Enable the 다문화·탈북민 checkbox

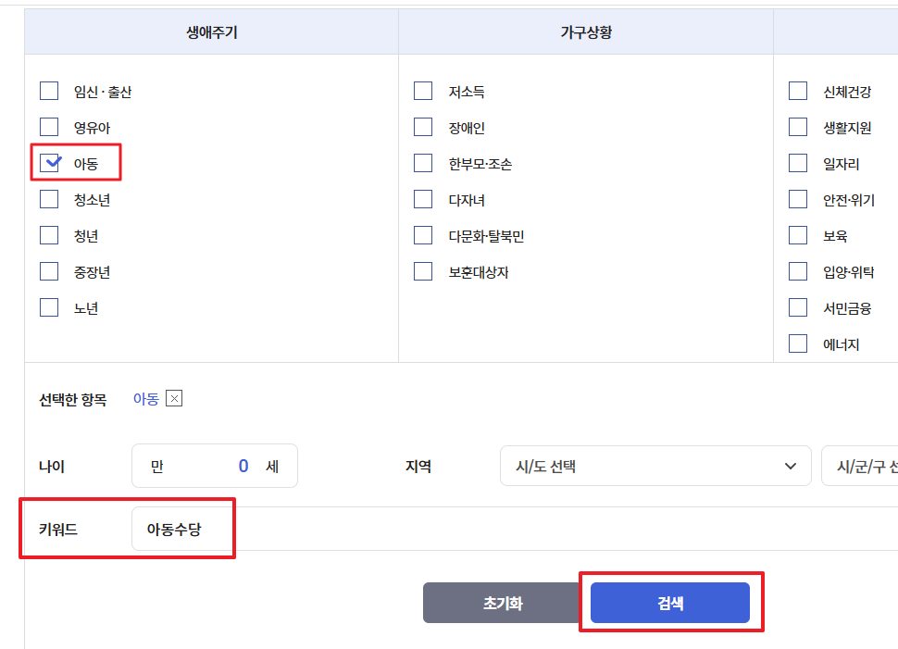click(423, 235)
